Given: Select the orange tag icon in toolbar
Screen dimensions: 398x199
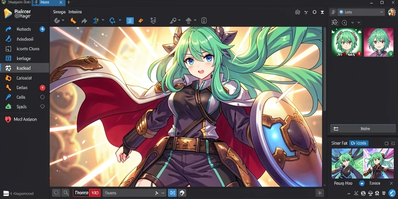Looking at the screenshot, I should (141, 21).
